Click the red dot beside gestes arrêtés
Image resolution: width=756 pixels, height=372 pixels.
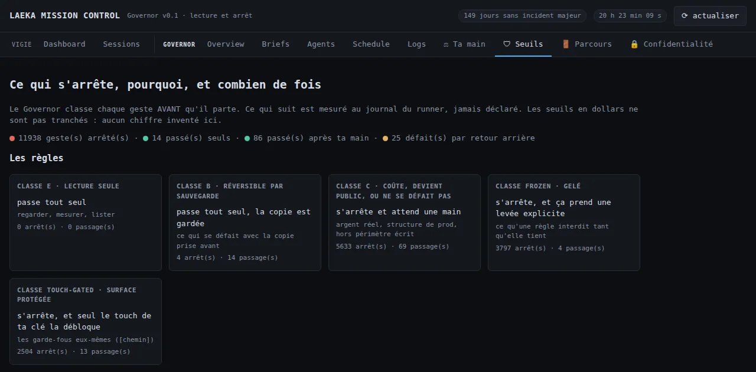point(12,138)
